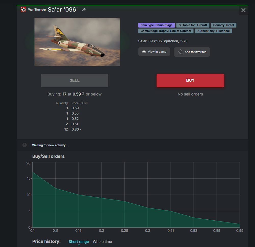
Task: Click the grey SELL button
Action: click(x=74, y=80)
